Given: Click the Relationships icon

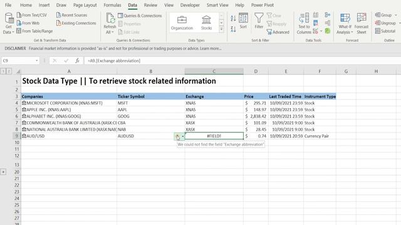Looking at the screenshot, I should click(328, 23).
